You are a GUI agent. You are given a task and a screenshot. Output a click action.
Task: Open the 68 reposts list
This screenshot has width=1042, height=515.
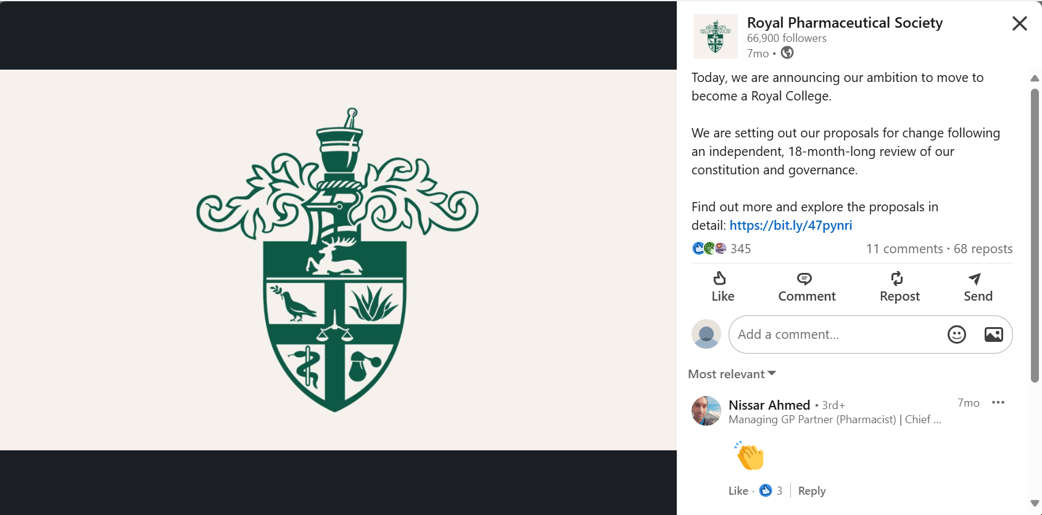pos(982,248)
